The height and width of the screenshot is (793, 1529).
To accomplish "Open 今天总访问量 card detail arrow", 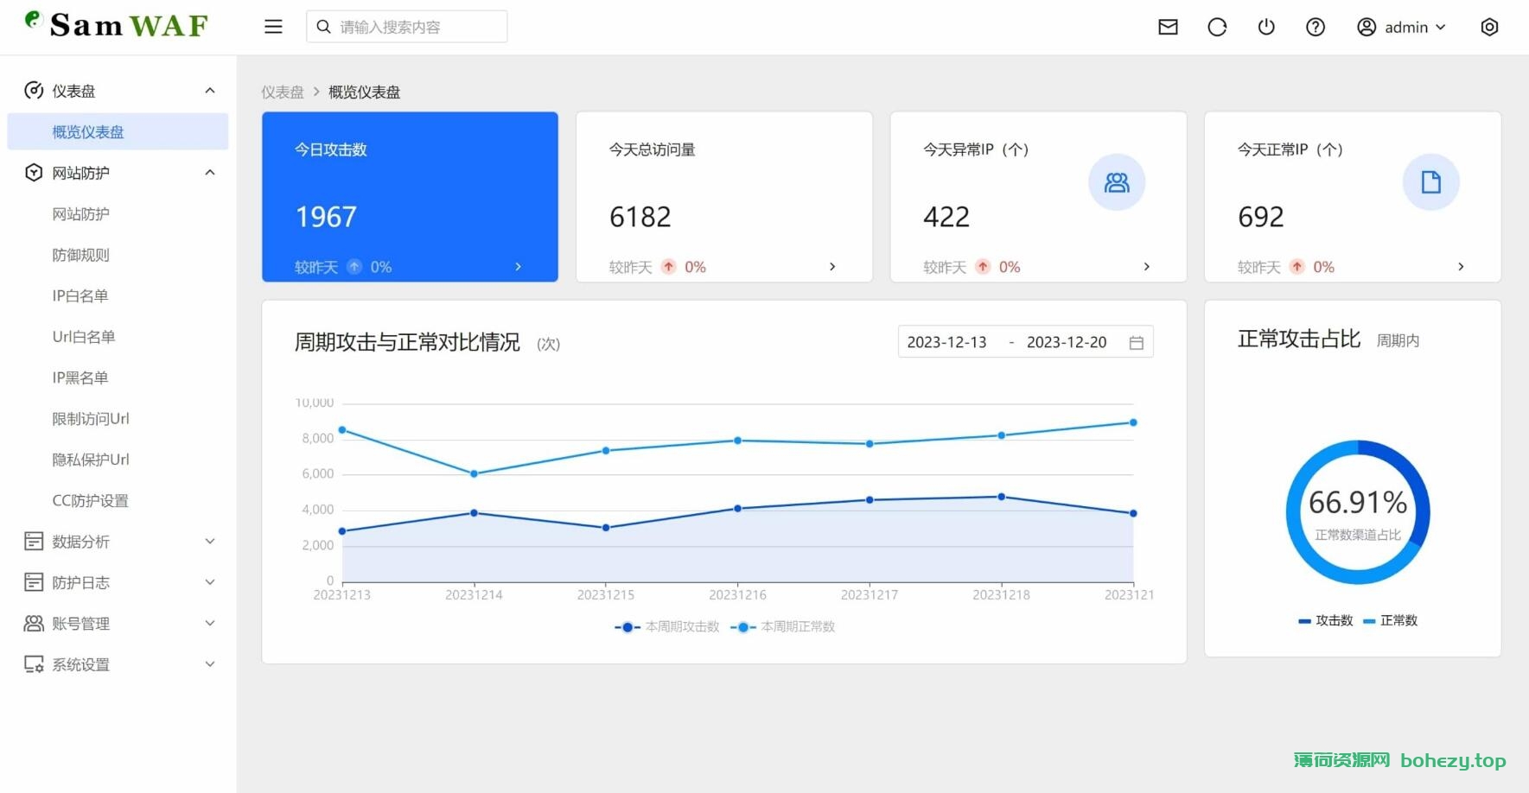I will click(832, 267).
